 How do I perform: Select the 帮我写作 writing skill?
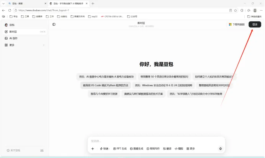153,148
